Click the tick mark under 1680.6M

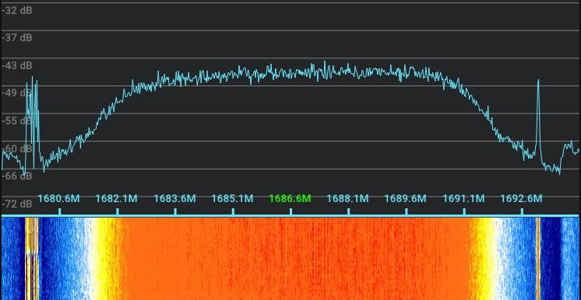coord(60,211)
